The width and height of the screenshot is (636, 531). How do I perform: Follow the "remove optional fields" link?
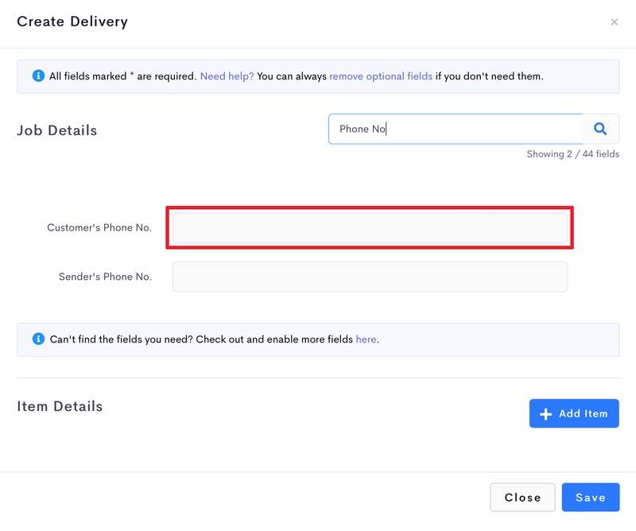[x=381, y=76]
